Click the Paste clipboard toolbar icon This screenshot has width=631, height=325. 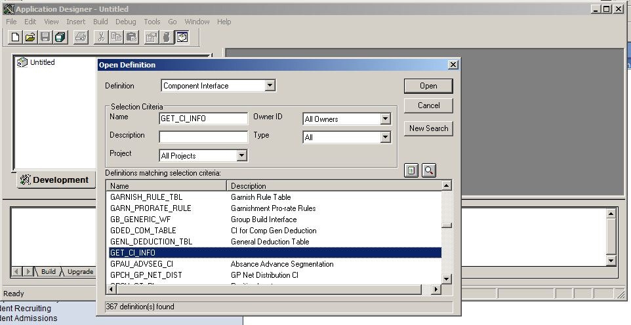[x=132, y=37]
